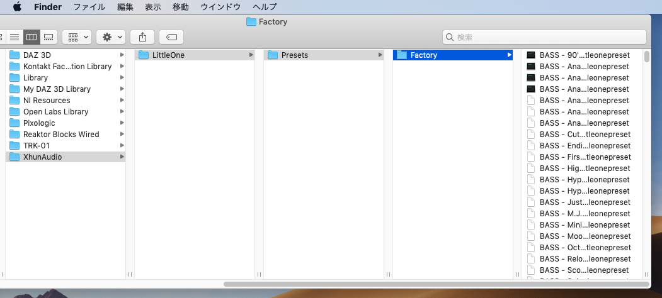Focus the 検索 search field
Screen dimensions: 662x298
(x=544, y=37)
